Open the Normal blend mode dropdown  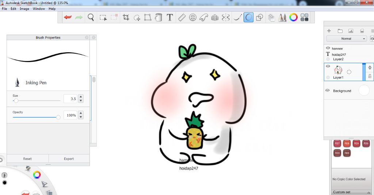click(x=347, y=39)
